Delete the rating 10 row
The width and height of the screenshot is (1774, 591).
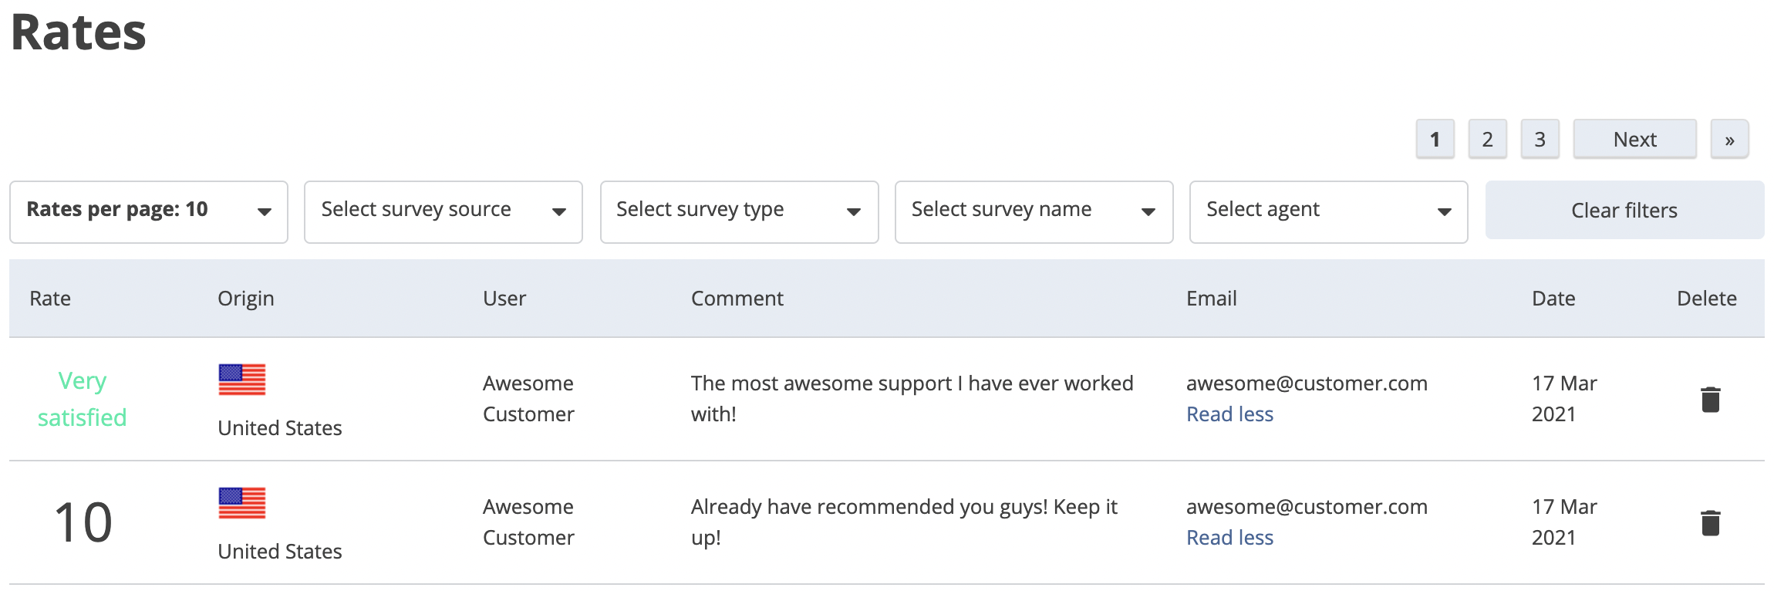click(1710, 523)
